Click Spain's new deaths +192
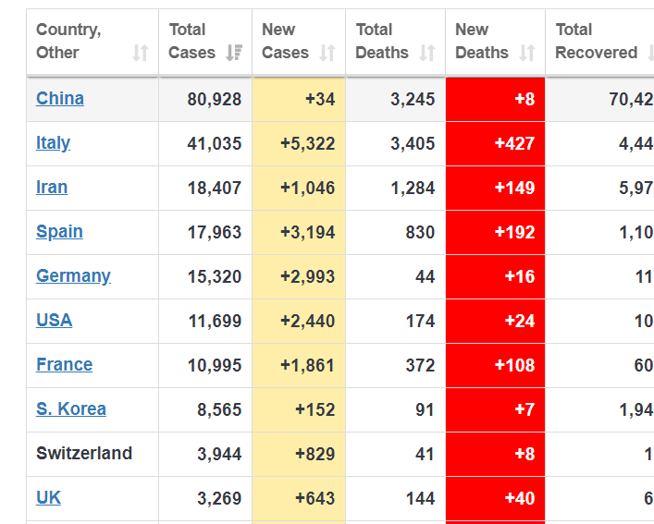 click(514, 232)
